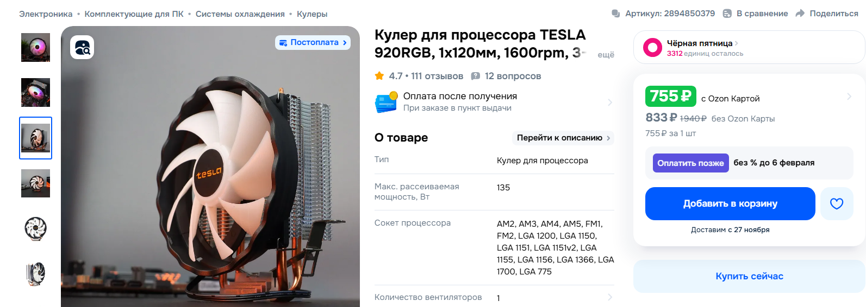The height and width of the screenshot is (307, 866).
Task: Click 'Добавить в корзину' button
Action: [730, 203]
